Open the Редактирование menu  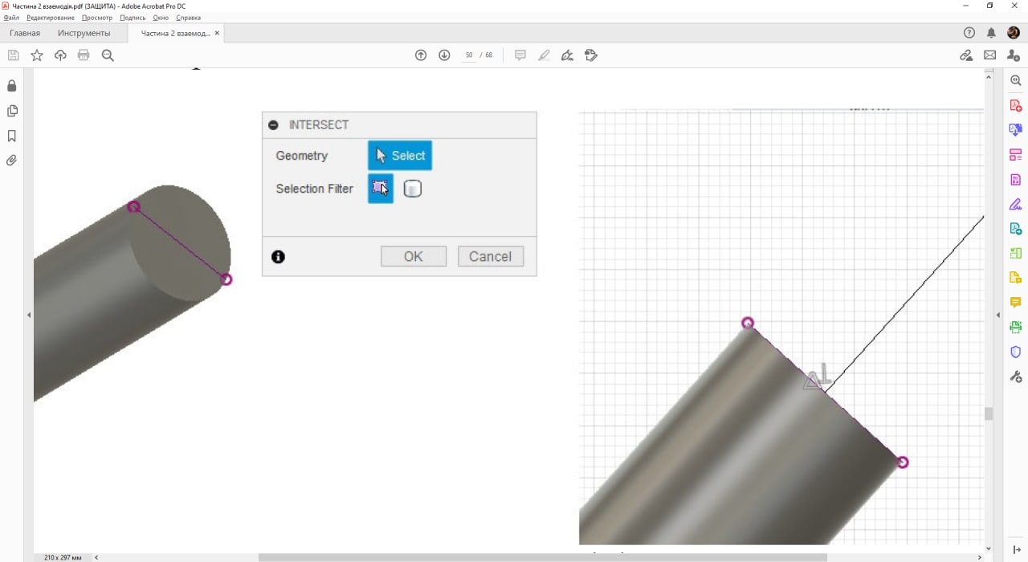click(51, 18)
